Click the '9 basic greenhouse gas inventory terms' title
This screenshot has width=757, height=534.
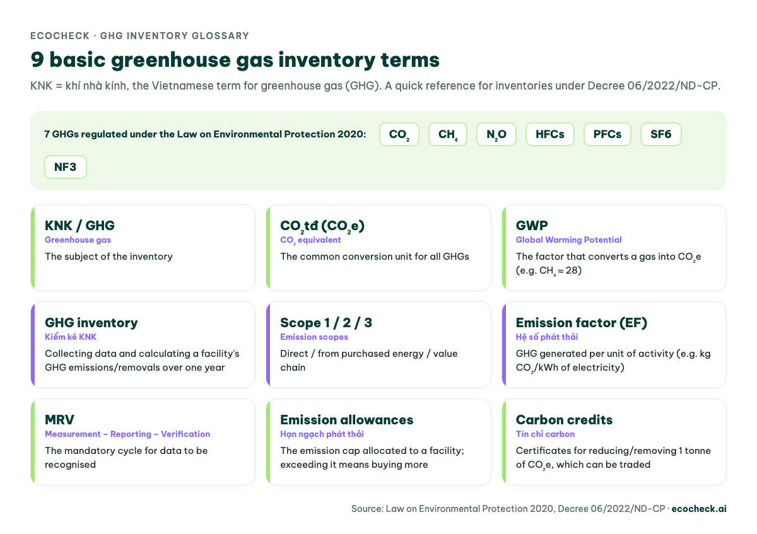click(x=235, y=60)
